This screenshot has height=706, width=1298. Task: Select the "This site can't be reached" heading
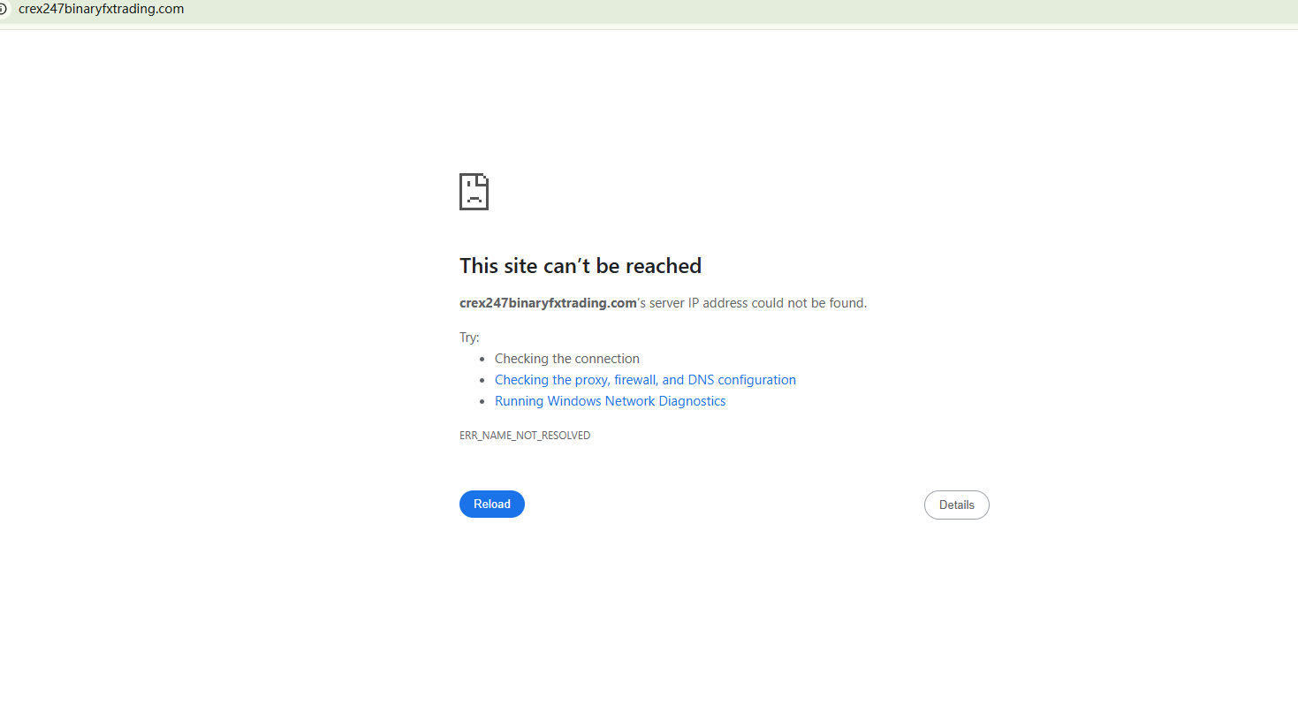pos(581,266)
